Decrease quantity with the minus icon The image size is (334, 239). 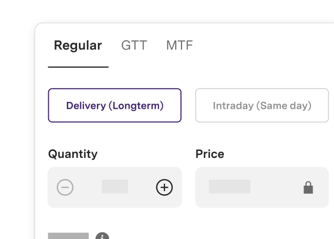(65, 187)
